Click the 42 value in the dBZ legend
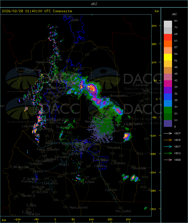 (176, 80)
